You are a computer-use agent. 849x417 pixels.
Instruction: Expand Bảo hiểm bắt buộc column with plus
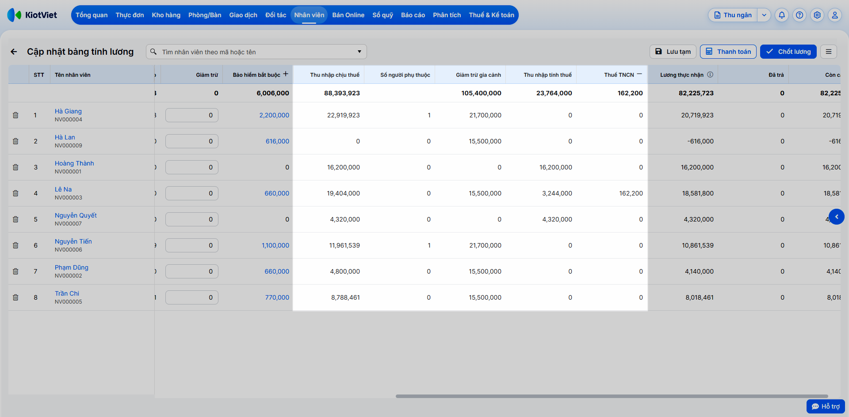point(286,74)
